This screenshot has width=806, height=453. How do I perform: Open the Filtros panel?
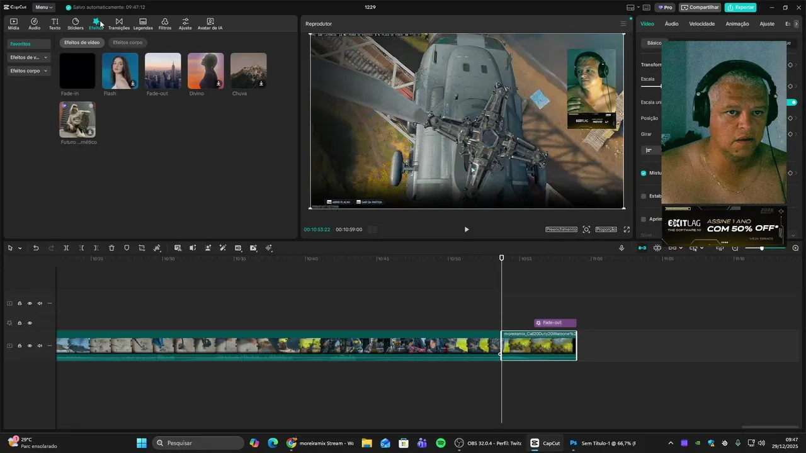pos(165,24)
